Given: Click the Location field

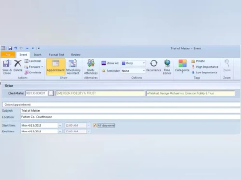Looking at the screenshot, I should coord(130,117).
